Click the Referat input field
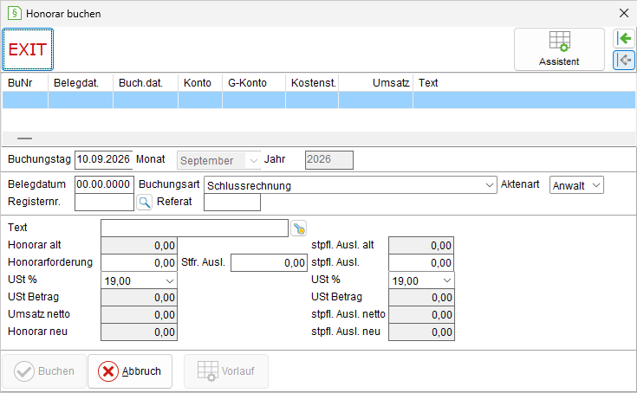 232,202
